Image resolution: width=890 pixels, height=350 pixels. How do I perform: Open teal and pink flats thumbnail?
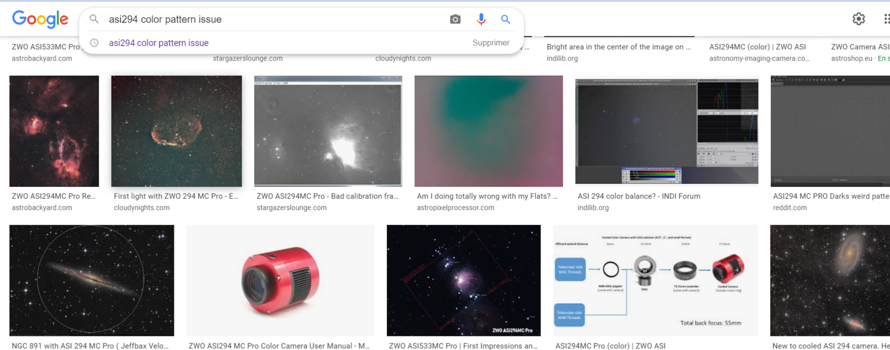point(489,131)
